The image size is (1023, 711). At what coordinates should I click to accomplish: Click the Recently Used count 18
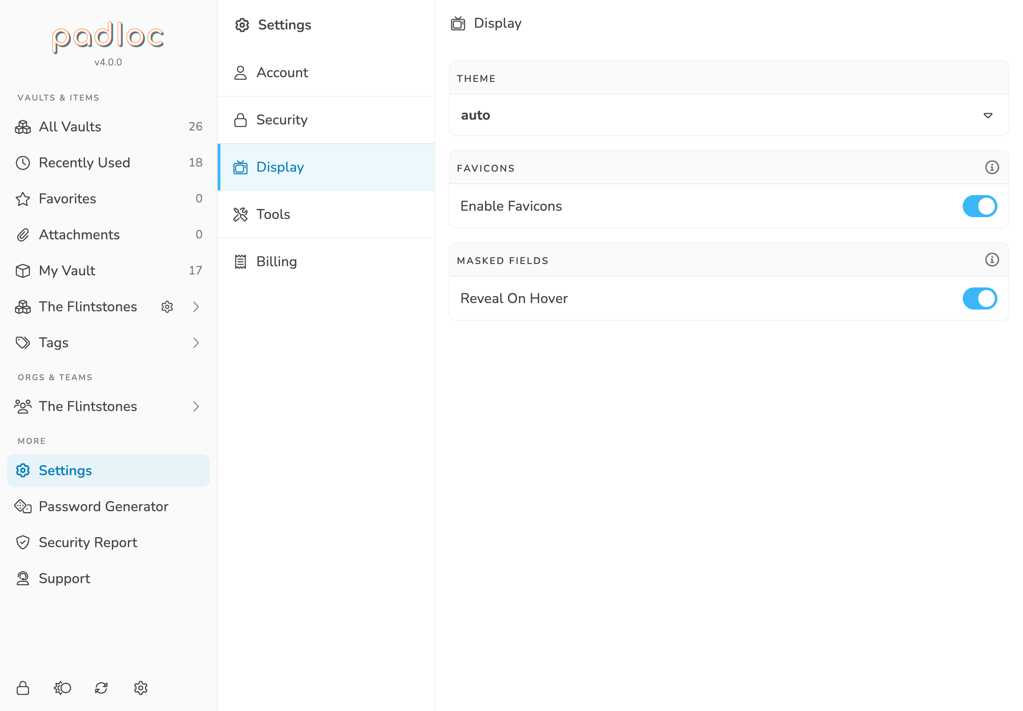[x=195, y=163]
